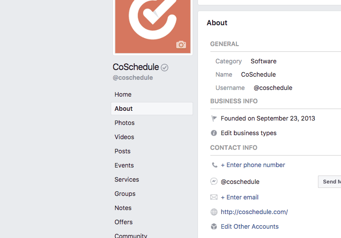Open the Events sidebar item
Screen dimensions: 341x238
[124, 165]
